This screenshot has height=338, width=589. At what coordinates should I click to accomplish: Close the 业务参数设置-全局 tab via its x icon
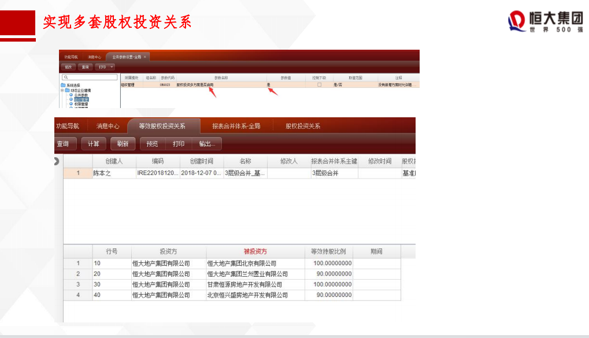[x=145, y=57]
